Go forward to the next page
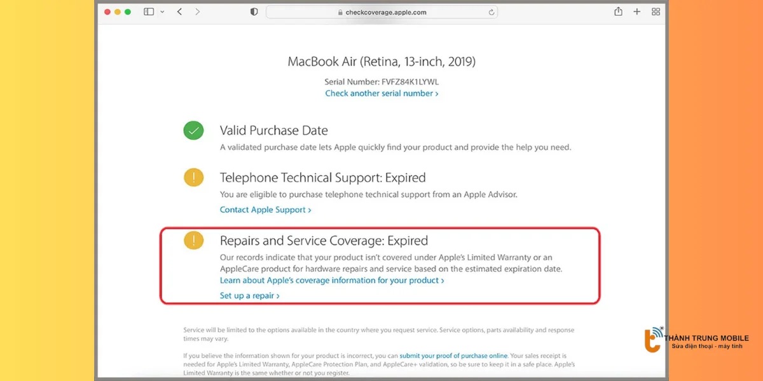Viewport: 763px width, 381px height. click(x=198, y=12)
